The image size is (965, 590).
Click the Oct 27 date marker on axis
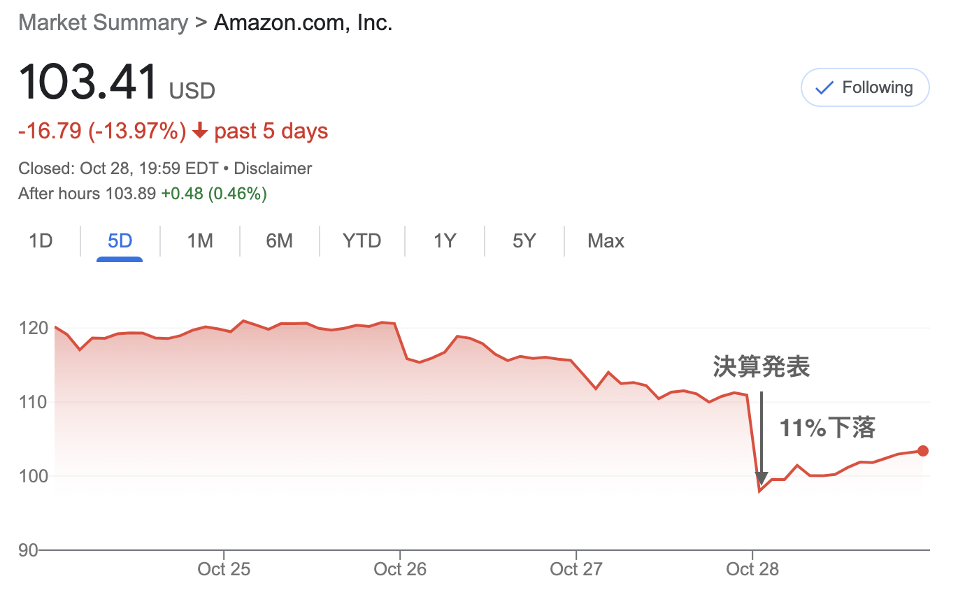click(576, 569)
